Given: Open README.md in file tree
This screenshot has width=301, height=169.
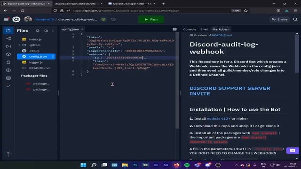Looking at the screenshot, I should tap(39, 68).
